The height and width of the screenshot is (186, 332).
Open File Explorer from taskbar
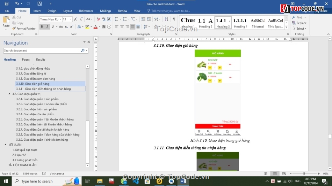[x=100, y=181]
